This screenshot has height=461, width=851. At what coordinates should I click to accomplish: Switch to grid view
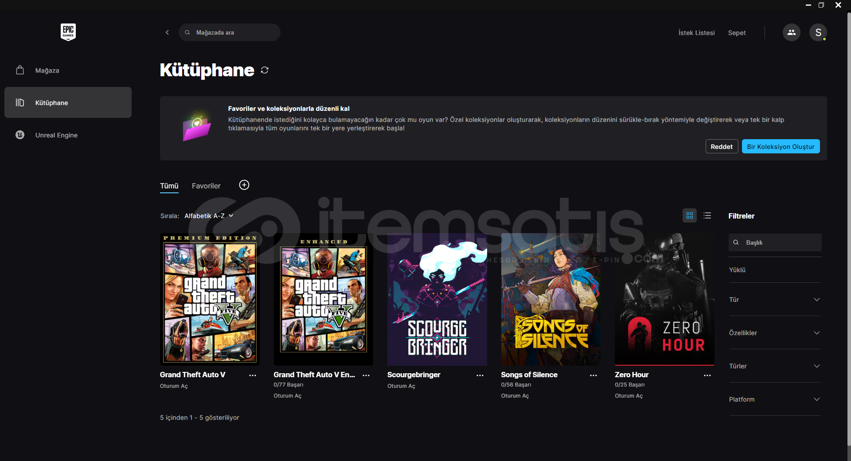690,215
